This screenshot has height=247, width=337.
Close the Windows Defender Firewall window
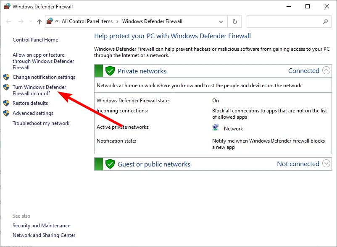[326, 6]
